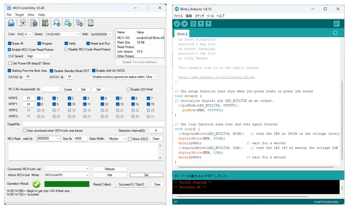Viewport: 349px width, 209px height.
Task: Click the checklist-with-arrow execute icon
Action: [45, 23]
